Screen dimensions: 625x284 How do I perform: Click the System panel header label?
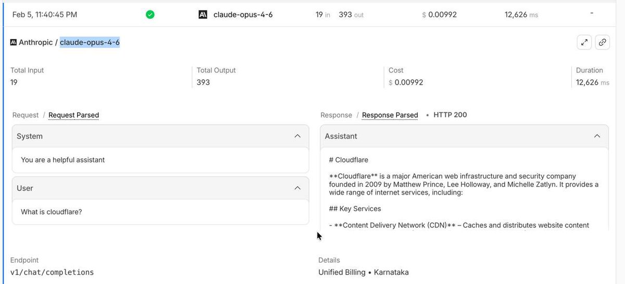click(30, 136)
